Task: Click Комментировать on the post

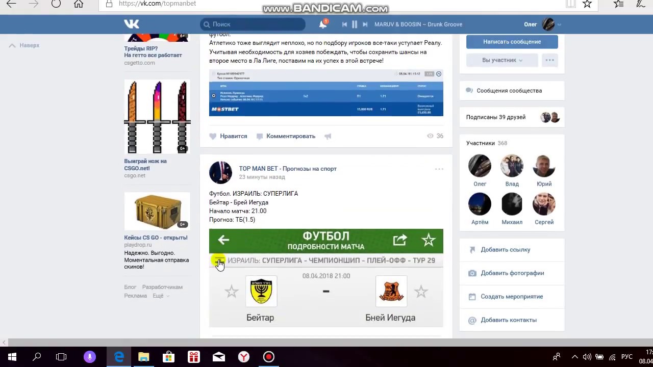Action: pos(286,136)
